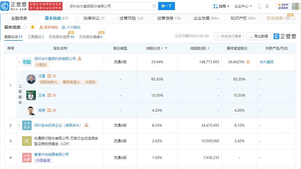Click 华大BGI company logo thumbnail
301x169 pixels.
coord(27,62)
